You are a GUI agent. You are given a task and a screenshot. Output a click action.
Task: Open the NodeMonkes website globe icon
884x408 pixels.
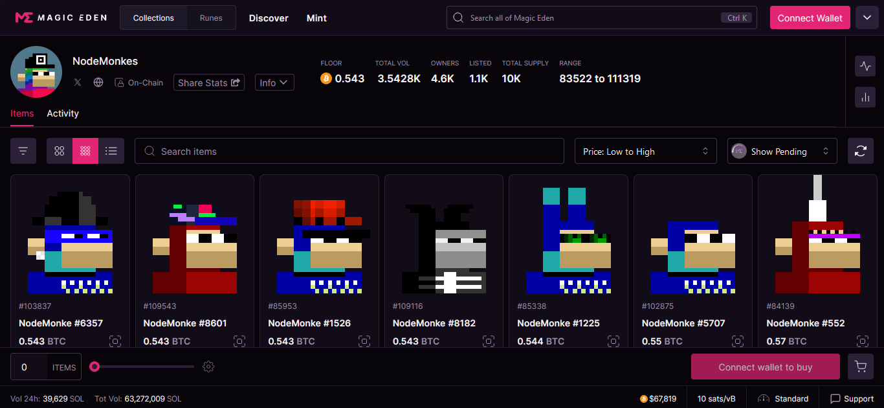(x=98, y=82)
